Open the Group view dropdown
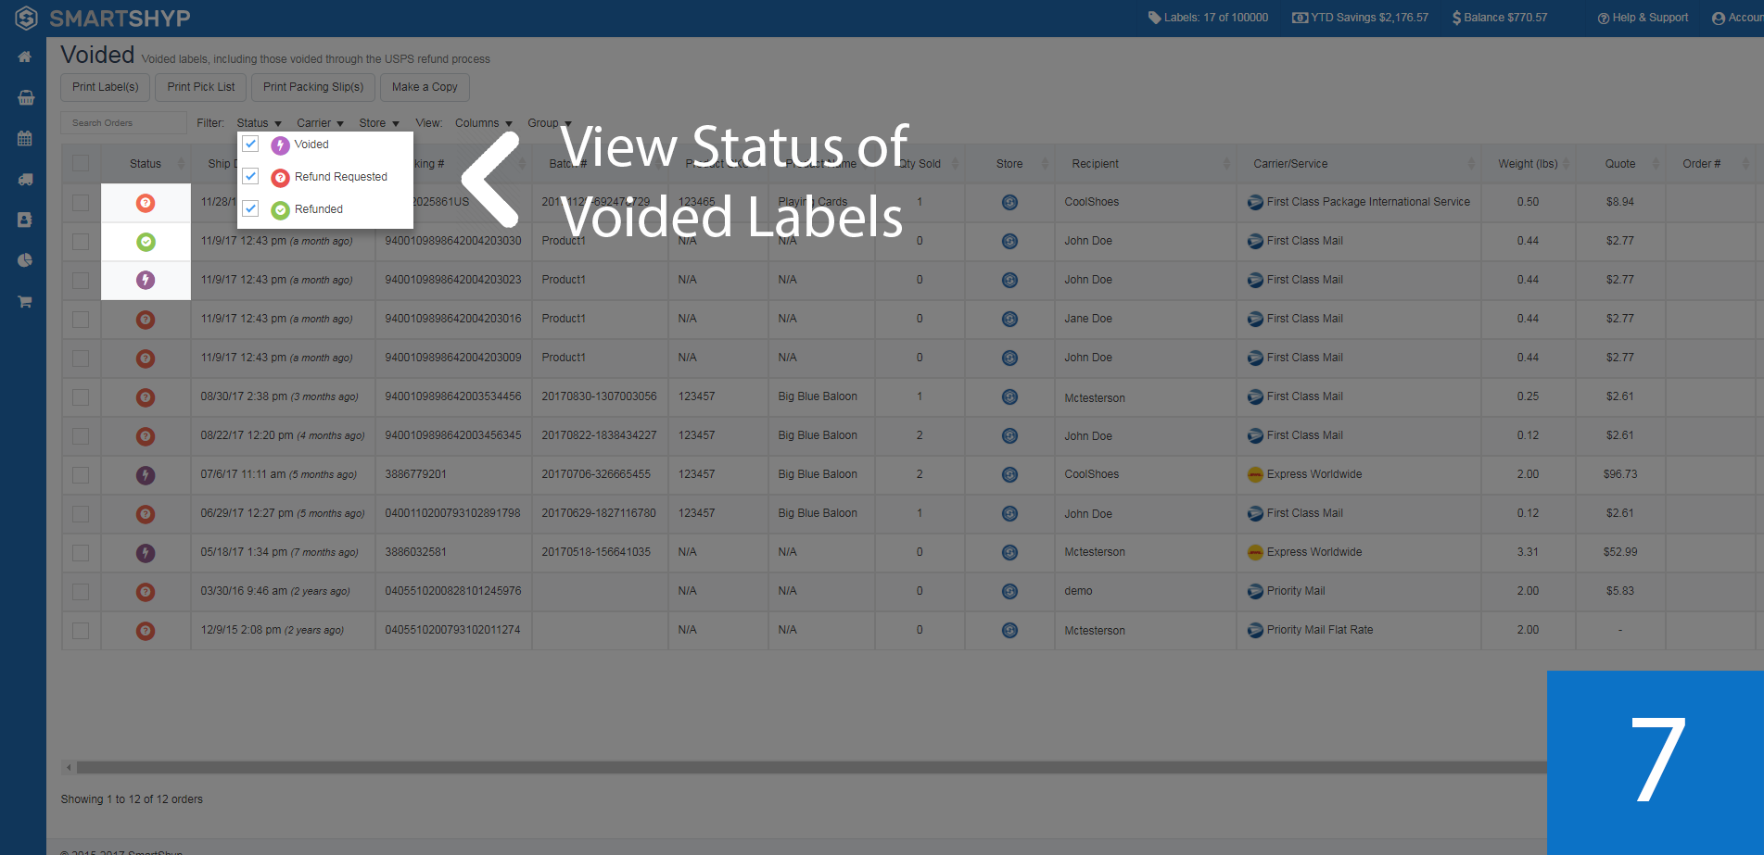This screenshot has height=855, width=1764. [x=549, y=123]
